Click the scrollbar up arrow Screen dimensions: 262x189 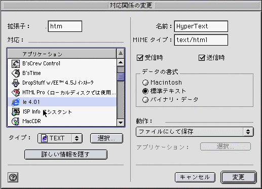click(121, 62)
